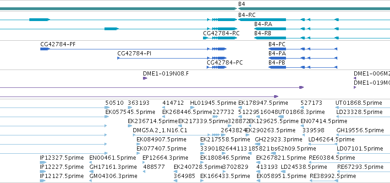Viewport: 390px width, 183px height.
Task: Select the RE60384.5prime EST label
Action: coord(332,158)
